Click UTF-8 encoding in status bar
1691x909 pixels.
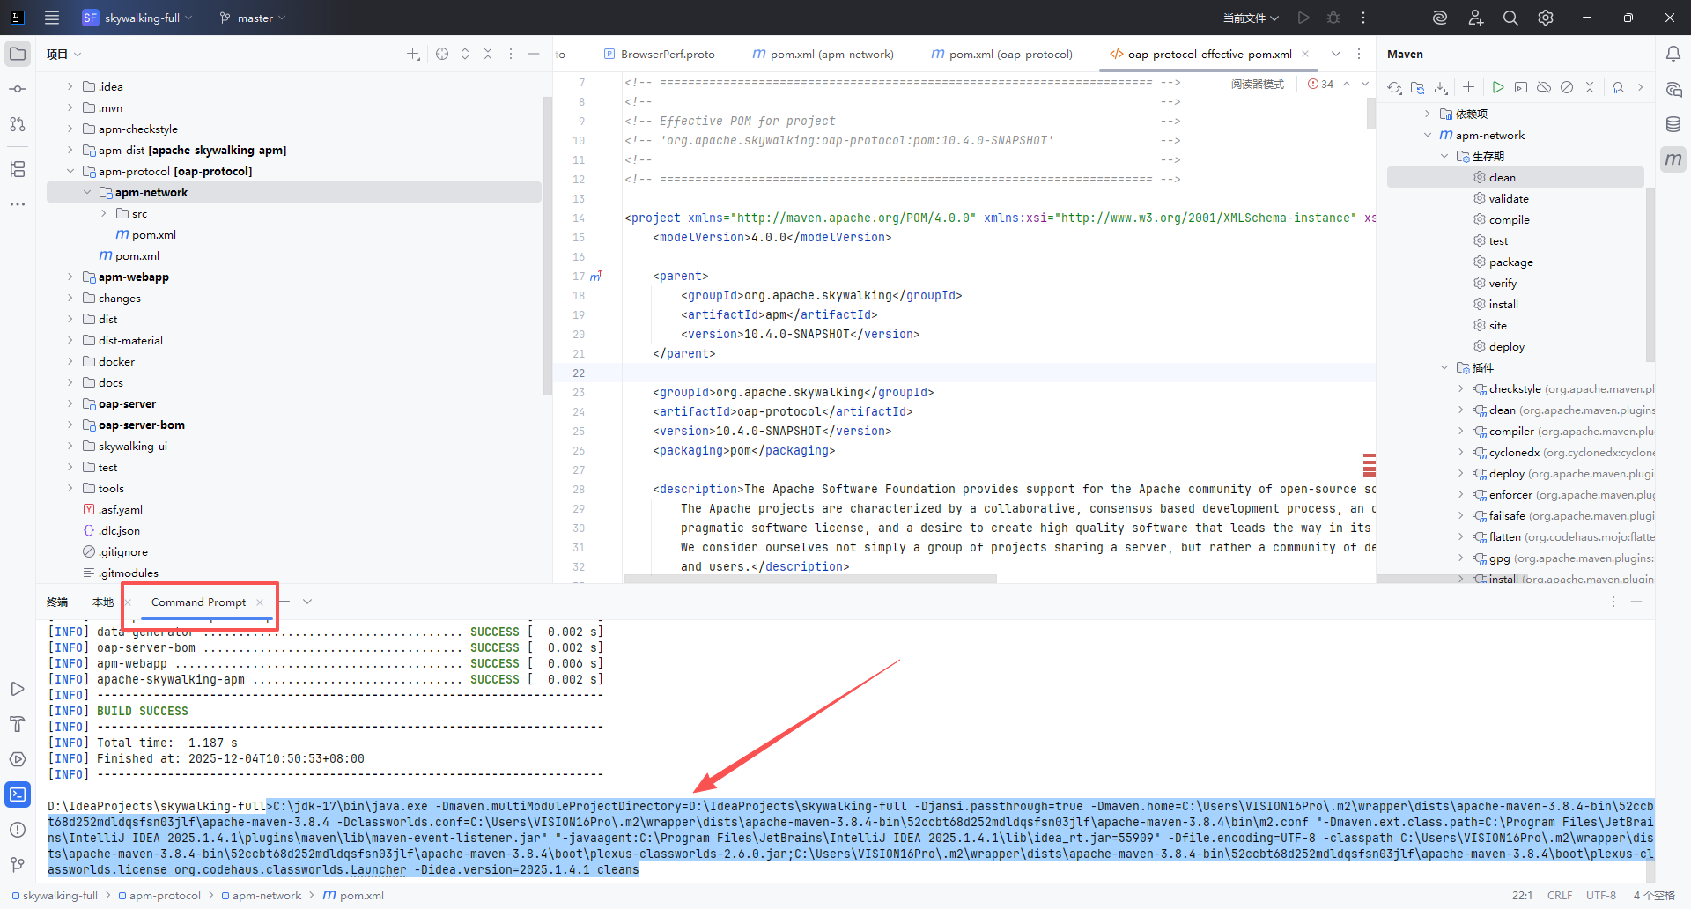click(1601, 895)
